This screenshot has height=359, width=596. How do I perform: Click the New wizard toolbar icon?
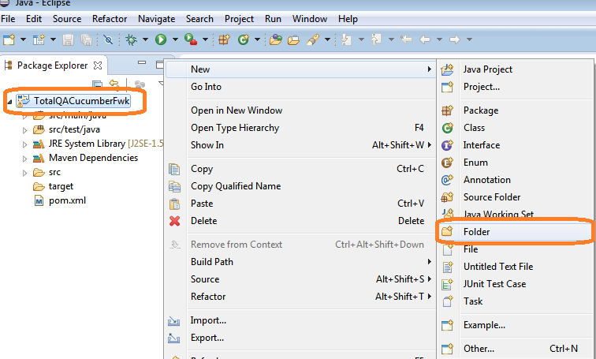9,39
